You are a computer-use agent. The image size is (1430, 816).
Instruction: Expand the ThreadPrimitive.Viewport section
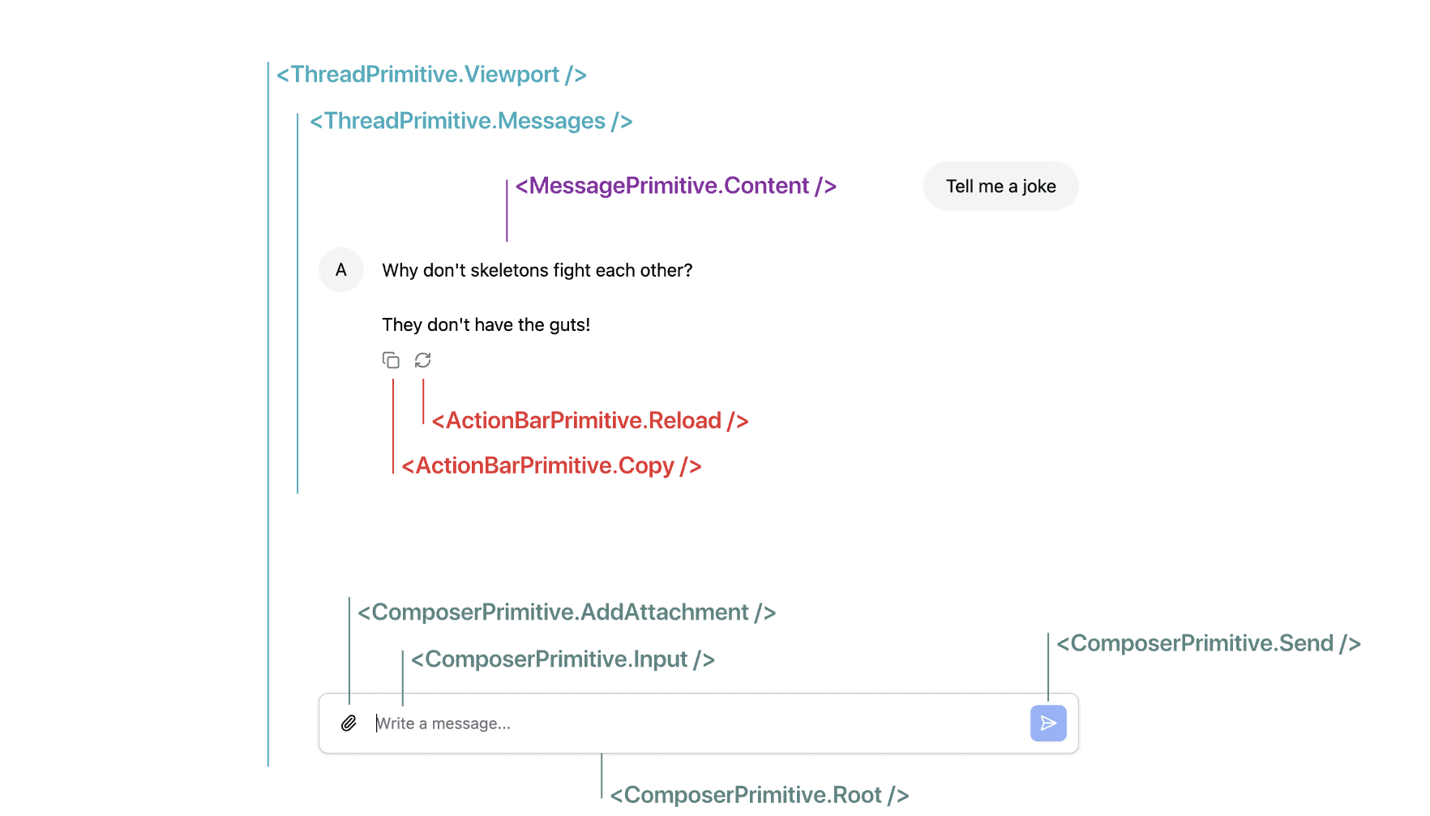pyautogui.click(x=431, y=74)
